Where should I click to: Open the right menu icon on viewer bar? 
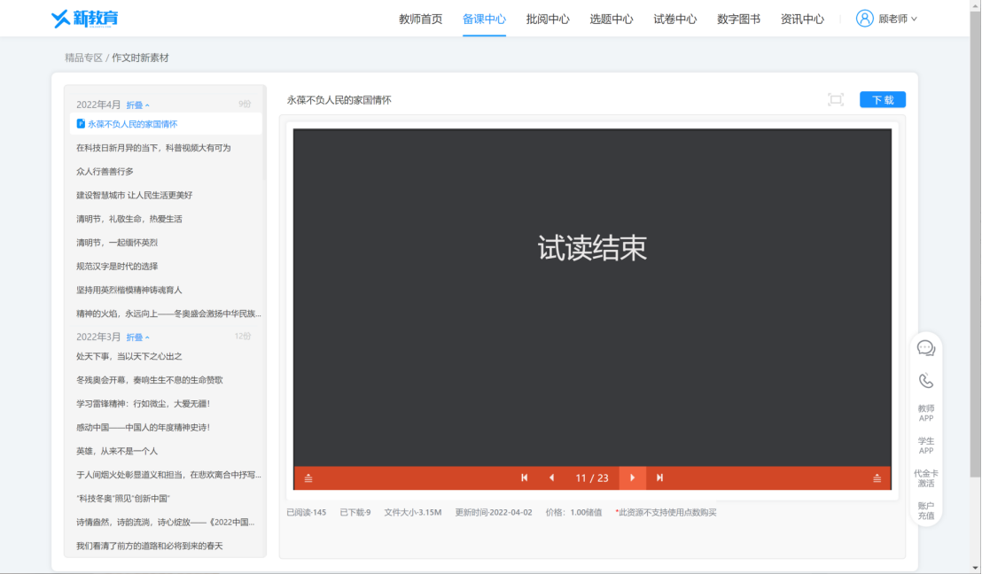(877, 478)
